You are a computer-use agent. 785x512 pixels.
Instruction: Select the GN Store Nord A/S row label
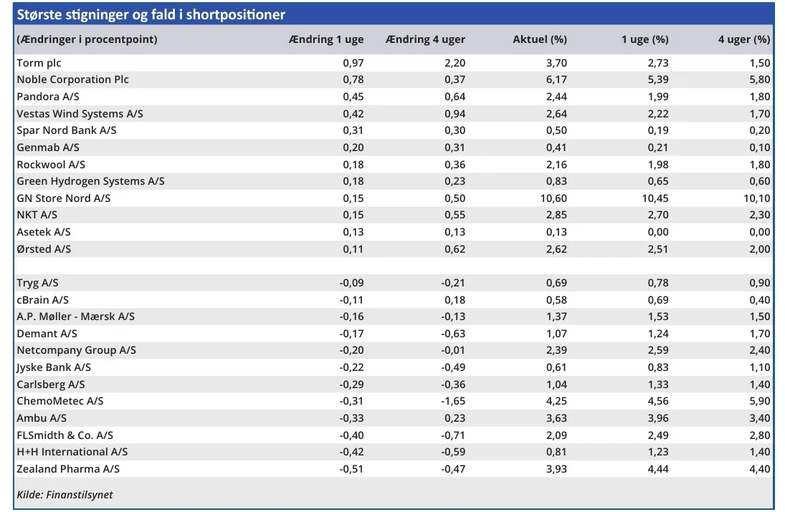(64, 198)
